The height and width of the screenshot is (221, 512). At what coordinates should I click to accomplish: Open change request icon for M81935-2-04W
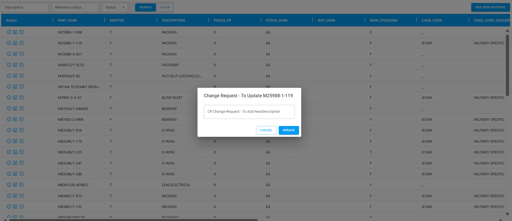(x=15, y=120)
